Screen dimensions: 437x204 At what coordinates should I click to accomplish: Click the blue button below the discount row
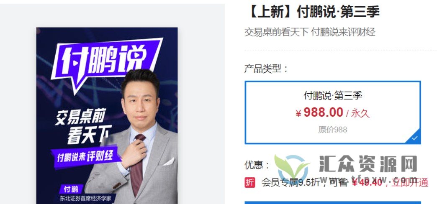pyautogui.click(x=333, y=203)
